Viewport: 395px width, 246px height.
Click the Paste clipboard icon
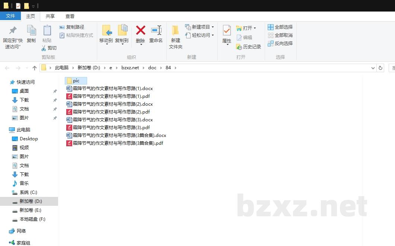pyautogui.click(x=47, y=31)
